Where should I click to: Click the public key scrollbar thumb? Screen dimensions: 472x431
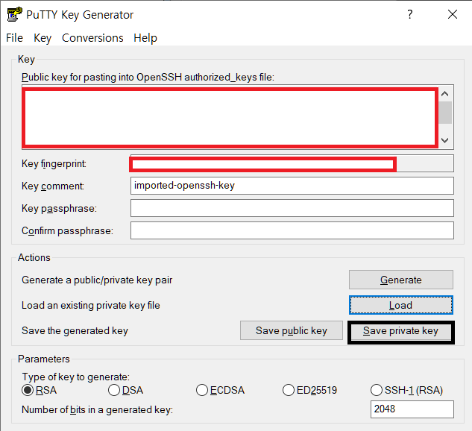[445, 113]
